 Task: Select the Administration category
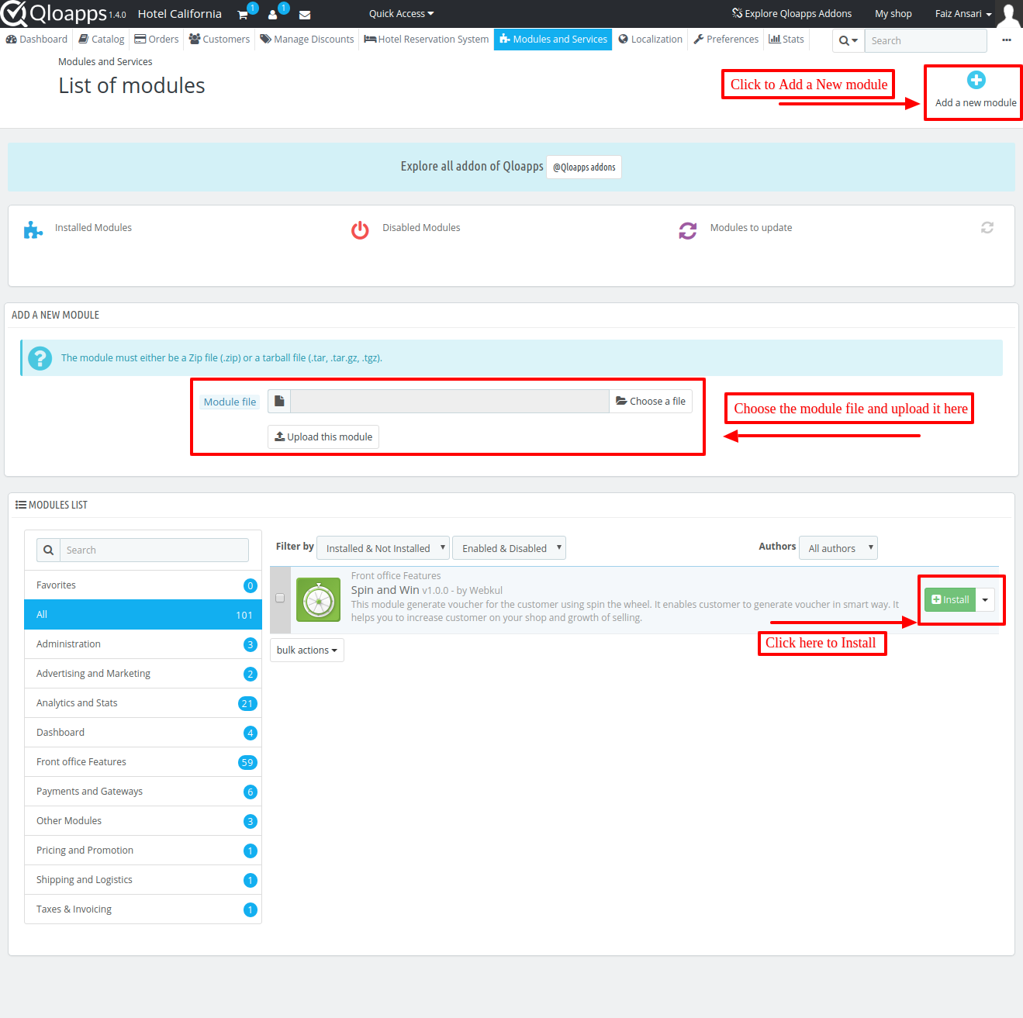click(x=143, y=644)
